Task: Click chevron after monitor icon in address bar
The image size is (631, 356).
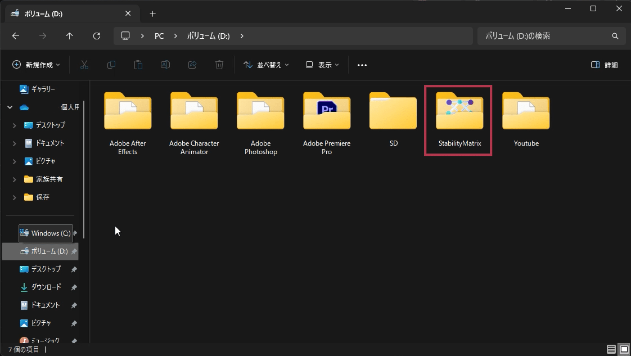Action: point(142,36)
